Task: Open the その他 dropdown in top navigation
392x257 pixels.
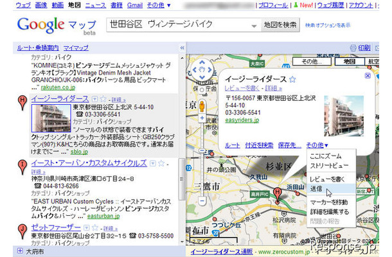Action: (x=159, y=5)
